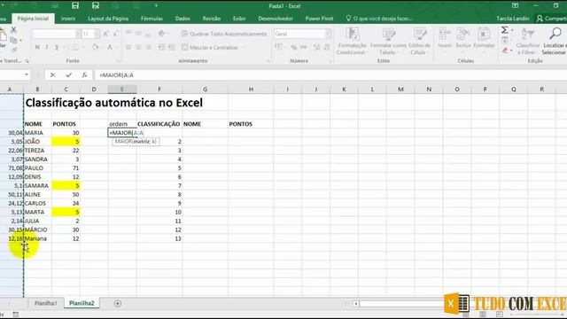This screenshot has width=567, height=319.
Task: Toggle center horizontal alignment
Action: point(138,47)
